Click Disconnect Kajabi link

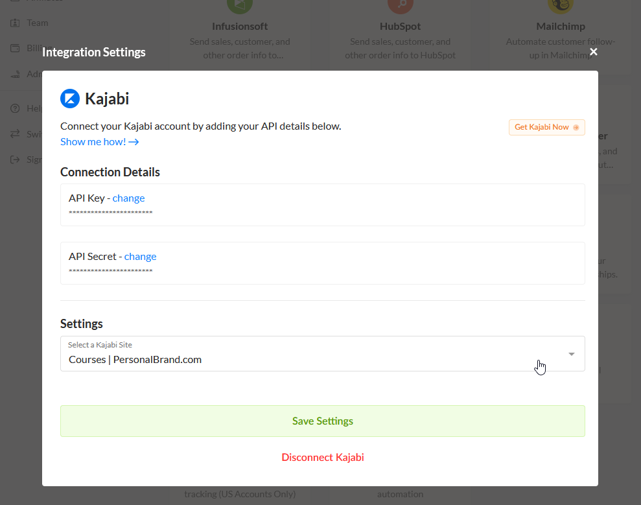point(323,457)
